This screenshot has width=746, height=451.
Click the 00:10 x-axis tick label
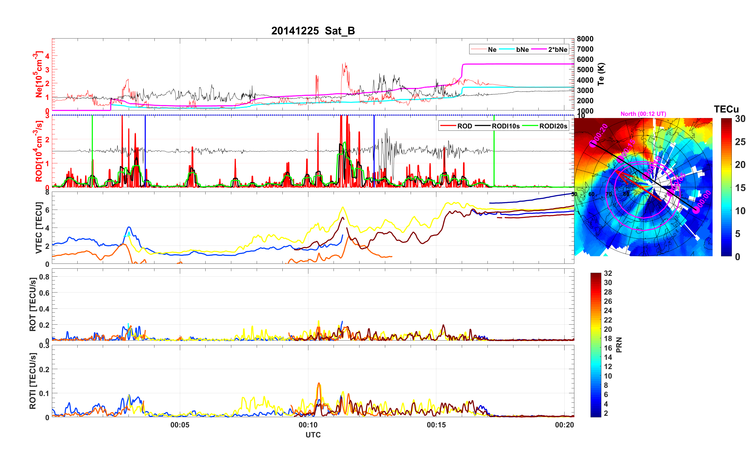[x=308, y=425]
